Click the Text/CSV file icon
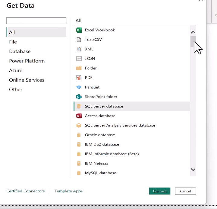 79,40
